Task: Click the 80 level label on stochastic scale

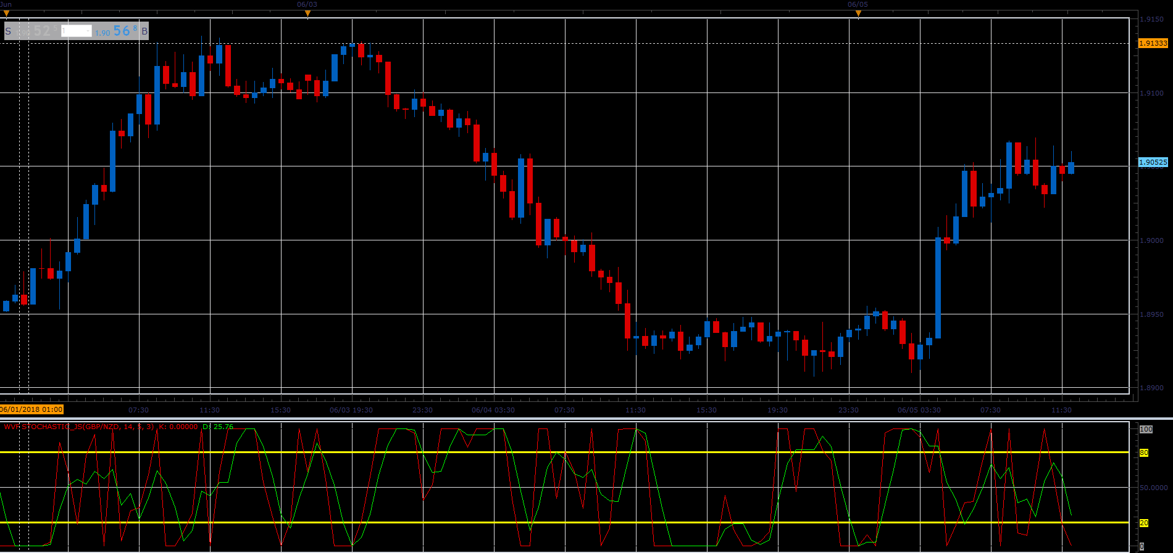Action: (x=1143, y=453)
